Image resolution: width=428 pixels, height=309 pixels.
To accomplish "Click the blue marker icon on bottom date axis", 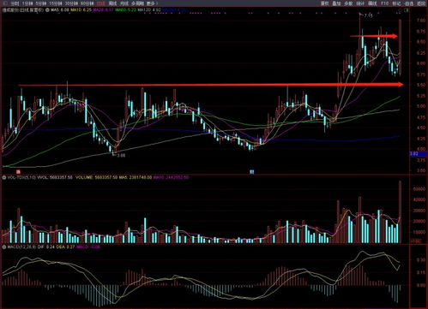I will (x=251, y=172).
